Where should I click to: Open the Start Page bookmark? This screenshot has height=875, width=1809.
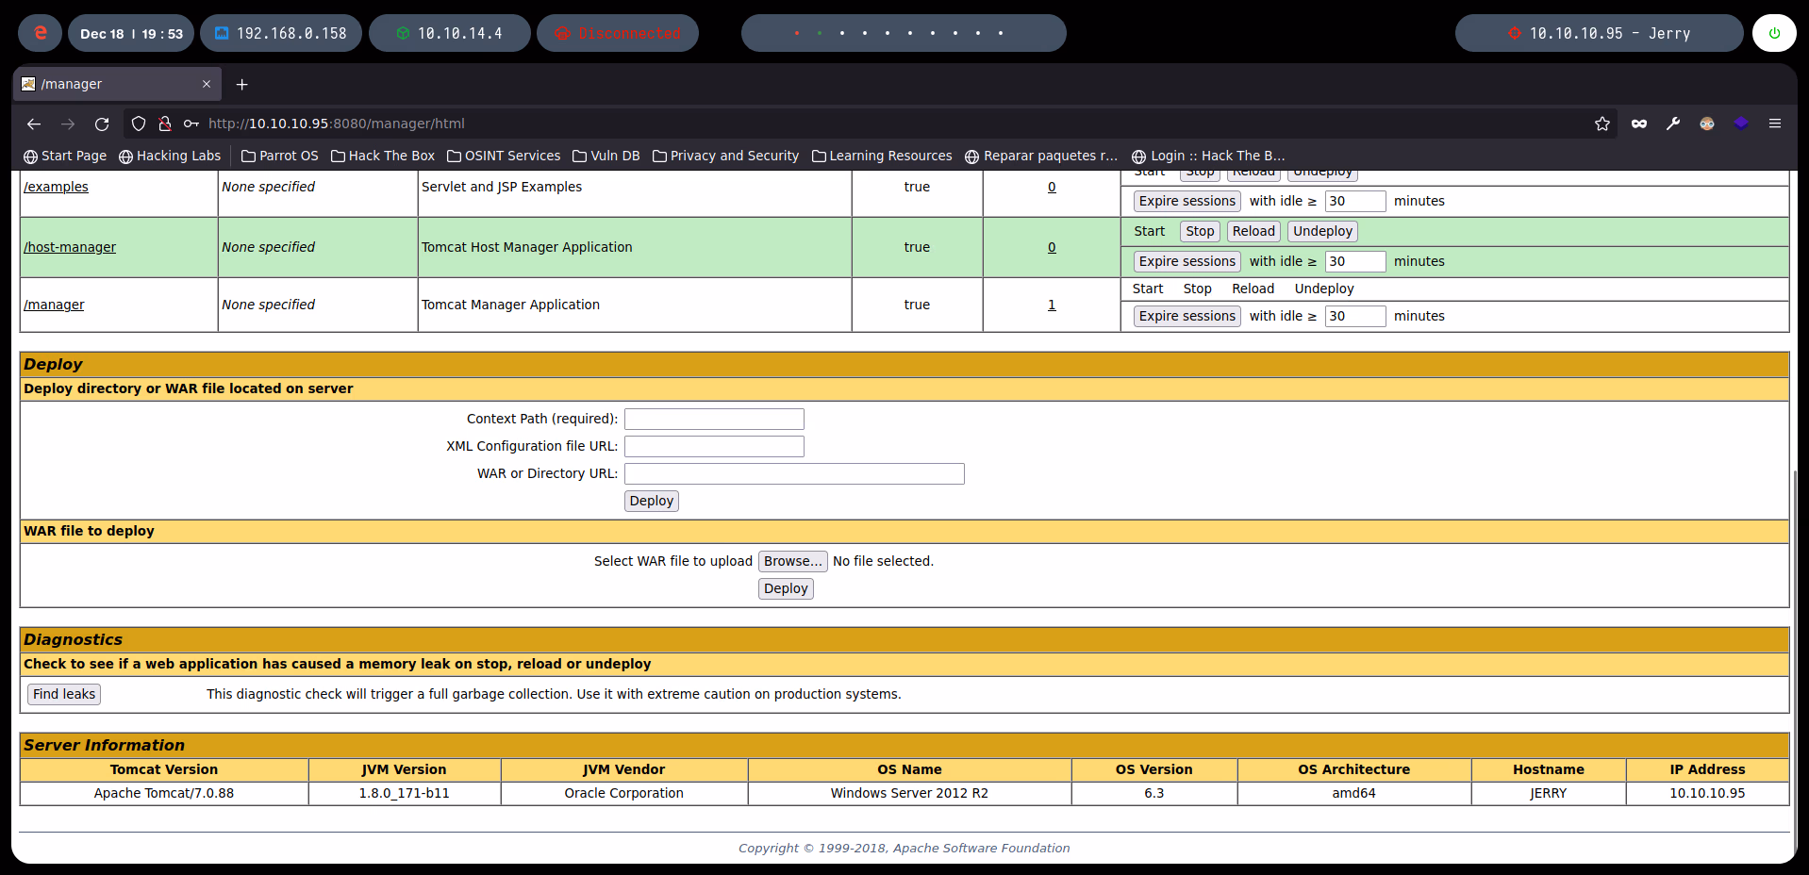point(65,156)
